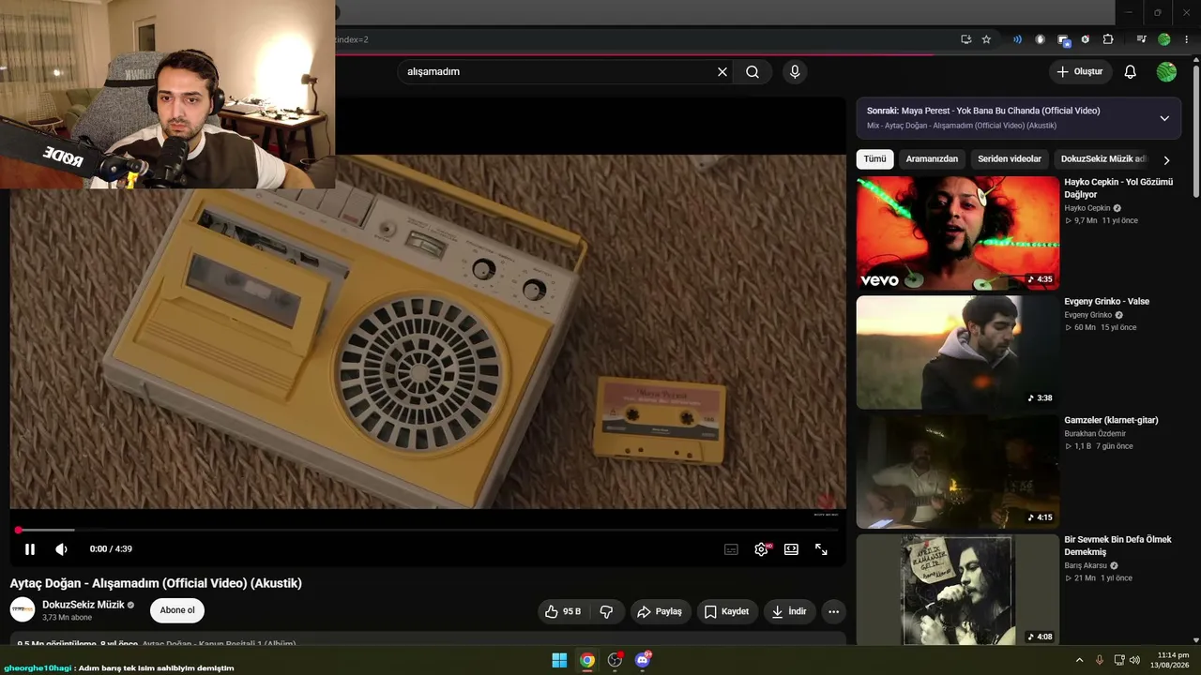Clear the search box with the X icon
The image size is (1201, 675).
pyautogui.click(x=722, y=71)
